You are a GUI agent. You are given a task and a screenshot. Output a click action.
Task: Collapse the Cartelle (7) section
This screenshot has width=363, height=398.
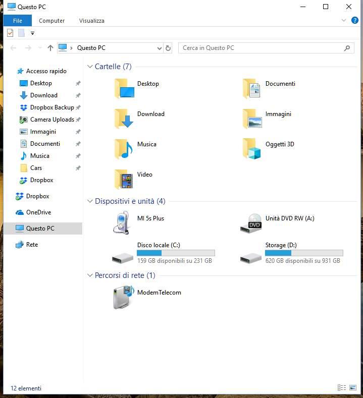pyautogui.click(x=90, y=67)
